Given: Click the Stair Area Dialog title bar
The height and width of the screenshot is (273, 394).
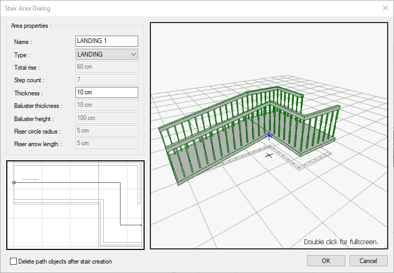Looking at the screenshot, I should 157,8.
